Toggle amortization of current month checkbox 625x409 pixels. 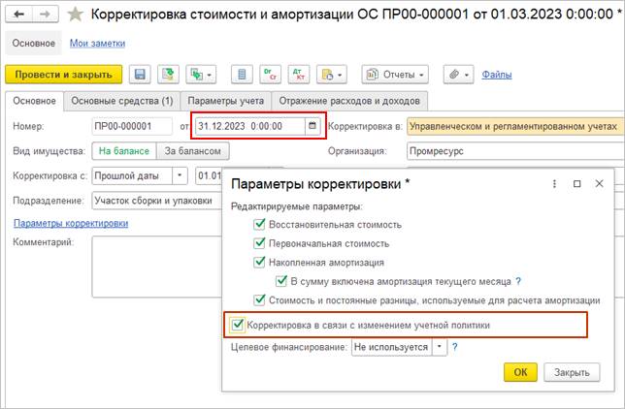281,281
